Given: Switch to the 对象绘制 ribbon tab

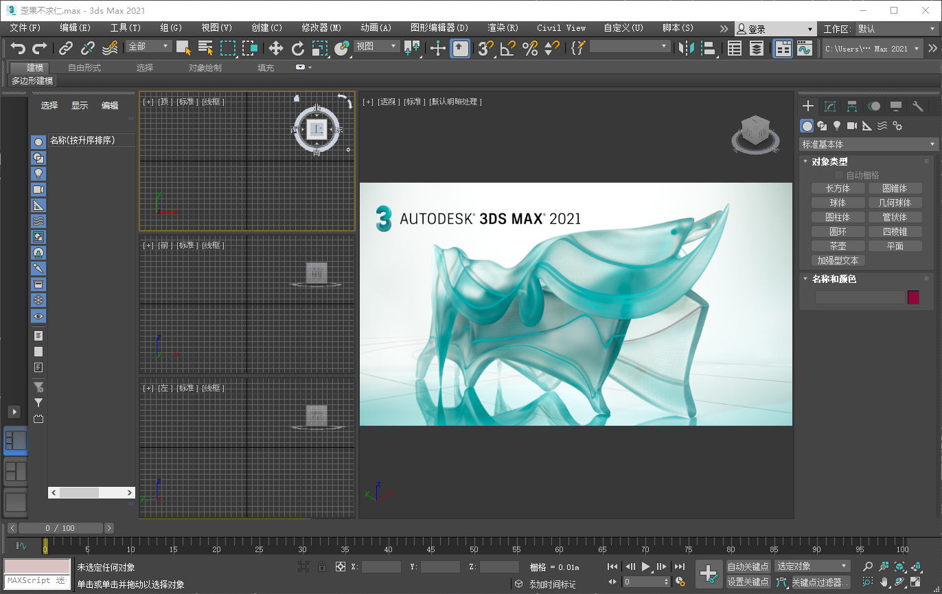Looking at the screenshot, I should (x=205, y=67).
